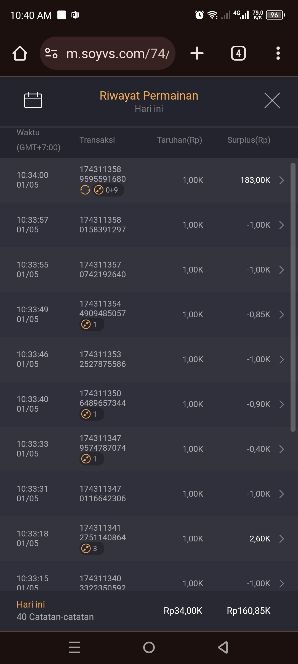Open a new browser tab
298x664 pixels.
click(197, 53)
